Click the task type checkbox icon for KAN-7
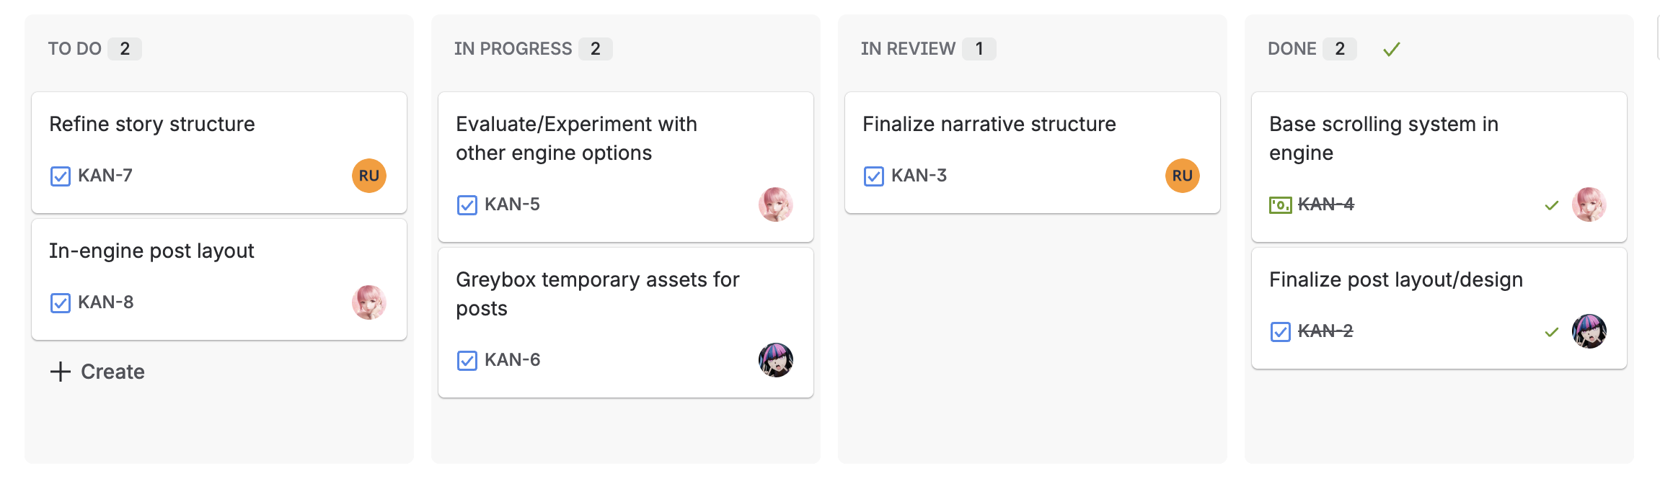This screenshot has height=494, width=1660. [61, 176]
